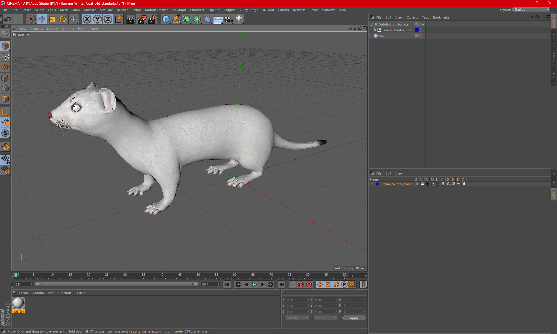
Task: Enable Model mode in left palette
Action: [5, 46]
